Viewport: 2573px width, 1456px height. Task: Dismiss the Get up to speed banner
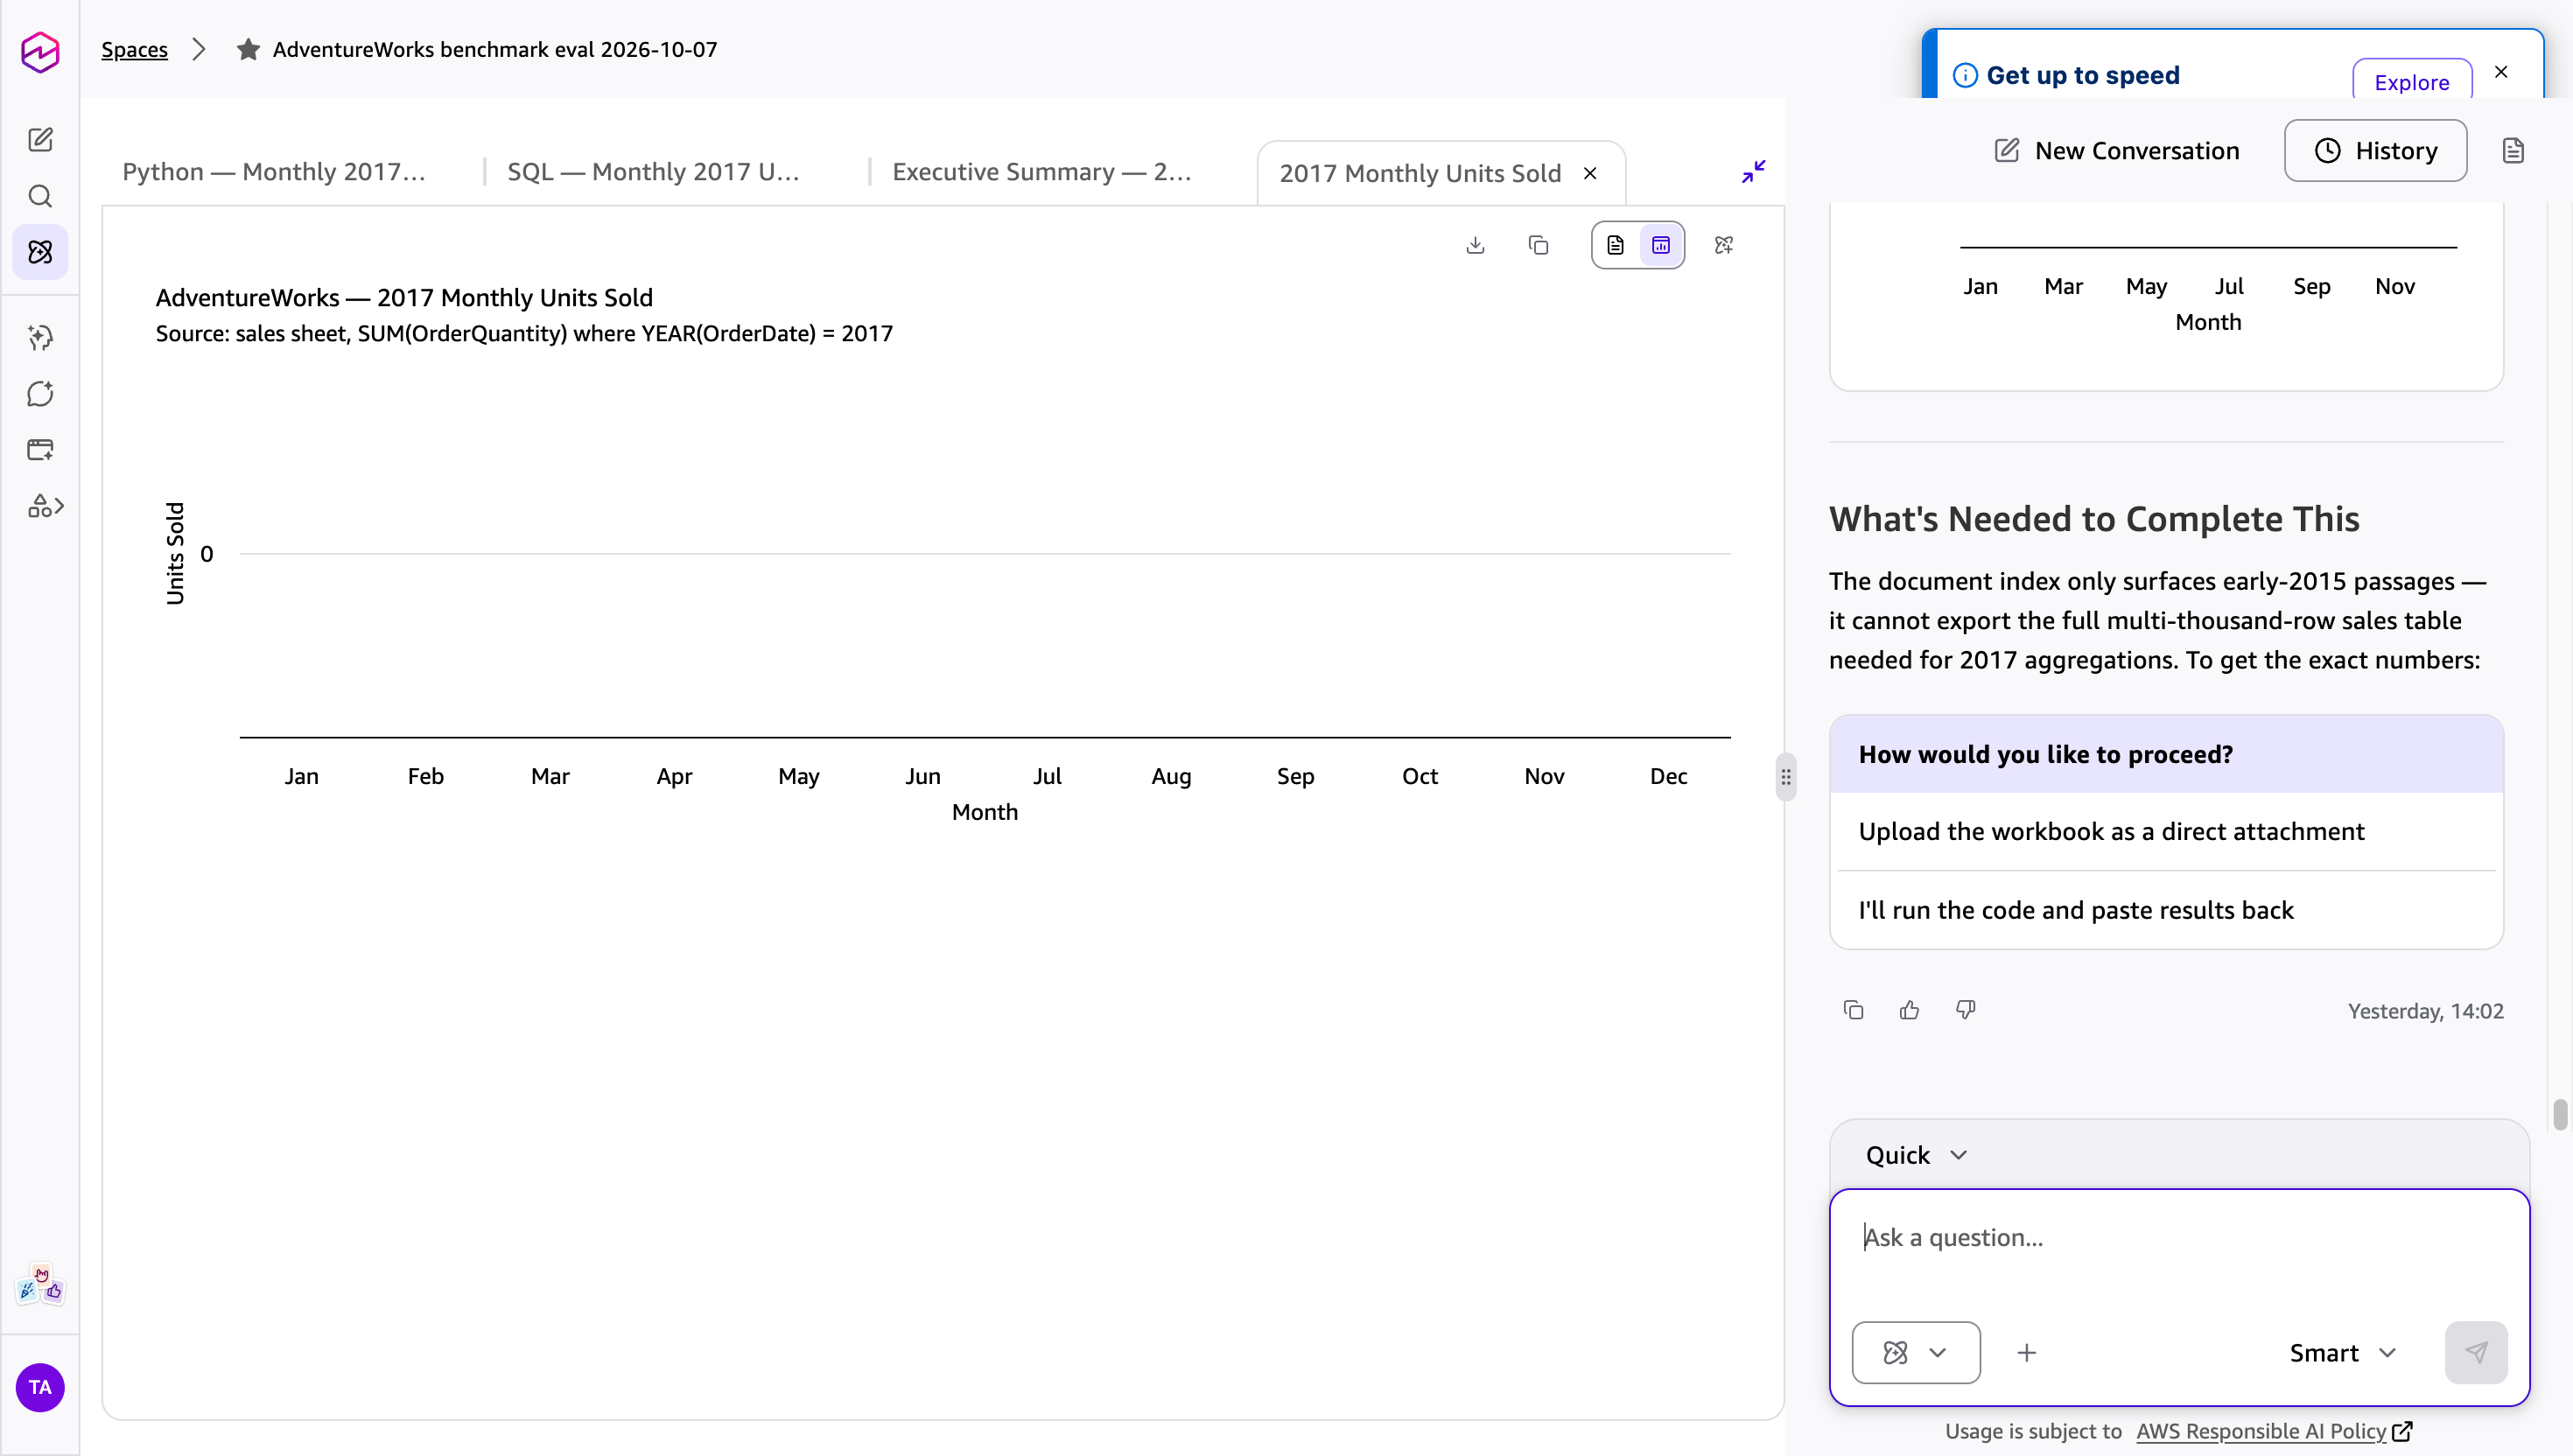pyautogui.click(x=2501, y=72)
